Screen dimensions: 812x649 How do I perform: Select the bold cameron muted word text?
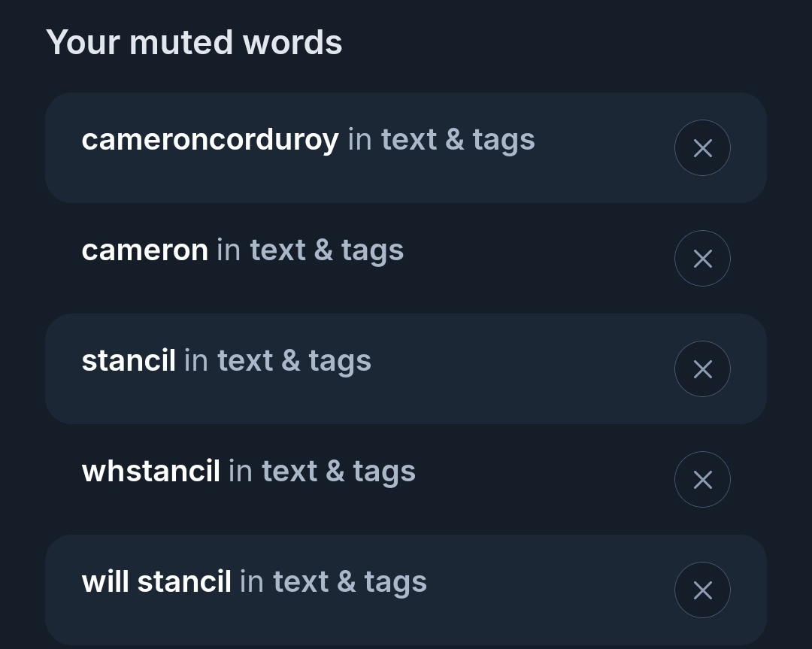pyautogui.click(x=144, y=250)
